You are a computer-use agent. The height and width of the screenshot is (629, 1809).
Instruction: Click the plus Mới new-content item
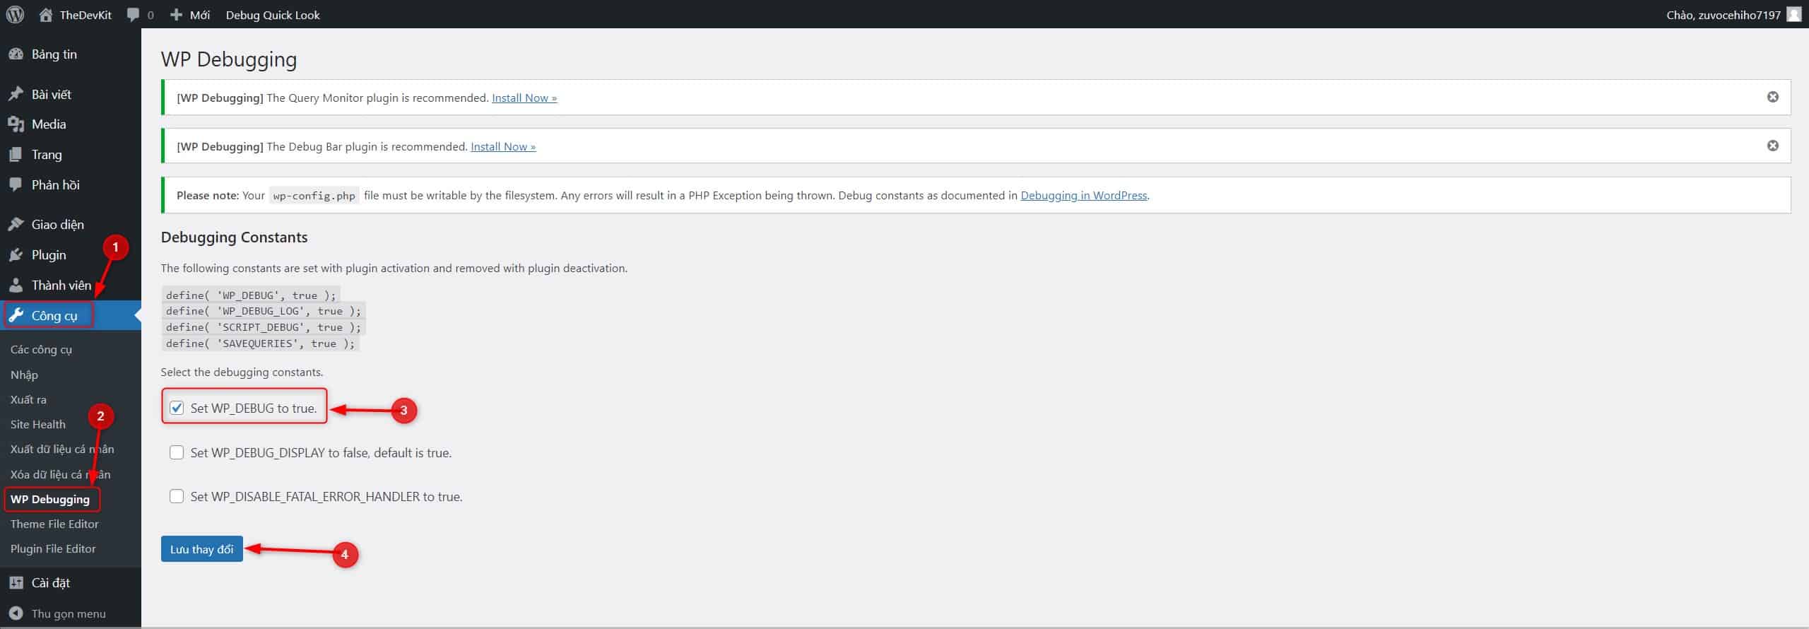(190, 15)
